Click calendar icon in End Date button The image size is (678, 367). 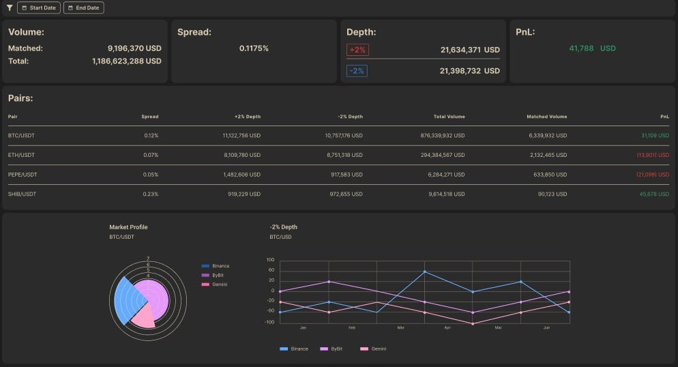[x=70, y=8]
